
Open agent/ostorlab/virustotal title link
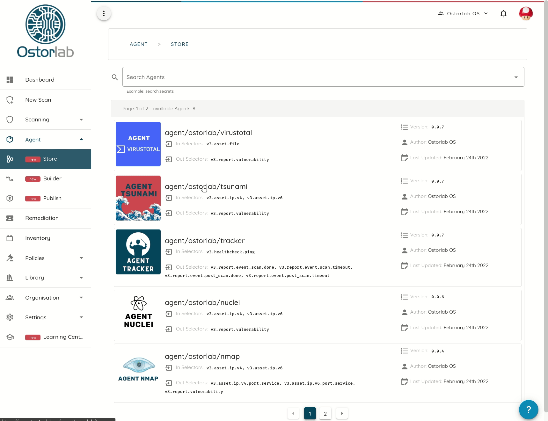pyautogui.click(x=208, y=133)
